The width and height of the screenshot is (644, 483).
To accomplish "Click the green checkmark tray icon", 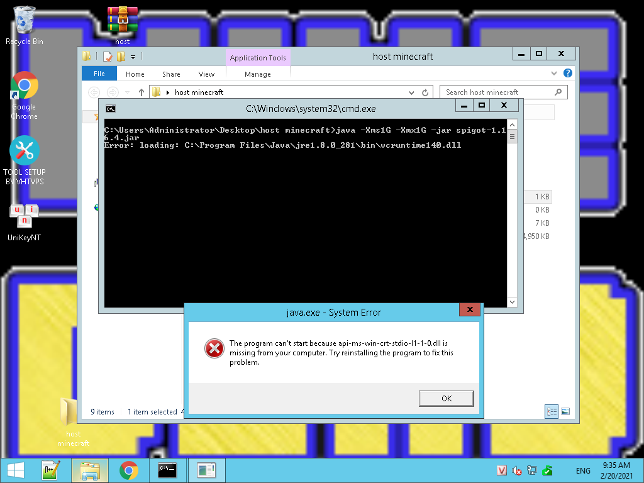I will pyautogui.click(x=547, y=470).
